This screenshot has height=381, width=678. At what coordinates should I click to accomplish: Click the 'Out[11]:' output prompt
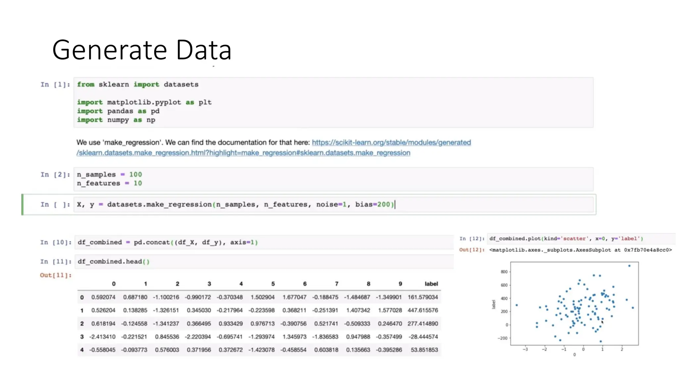(56, 275)
